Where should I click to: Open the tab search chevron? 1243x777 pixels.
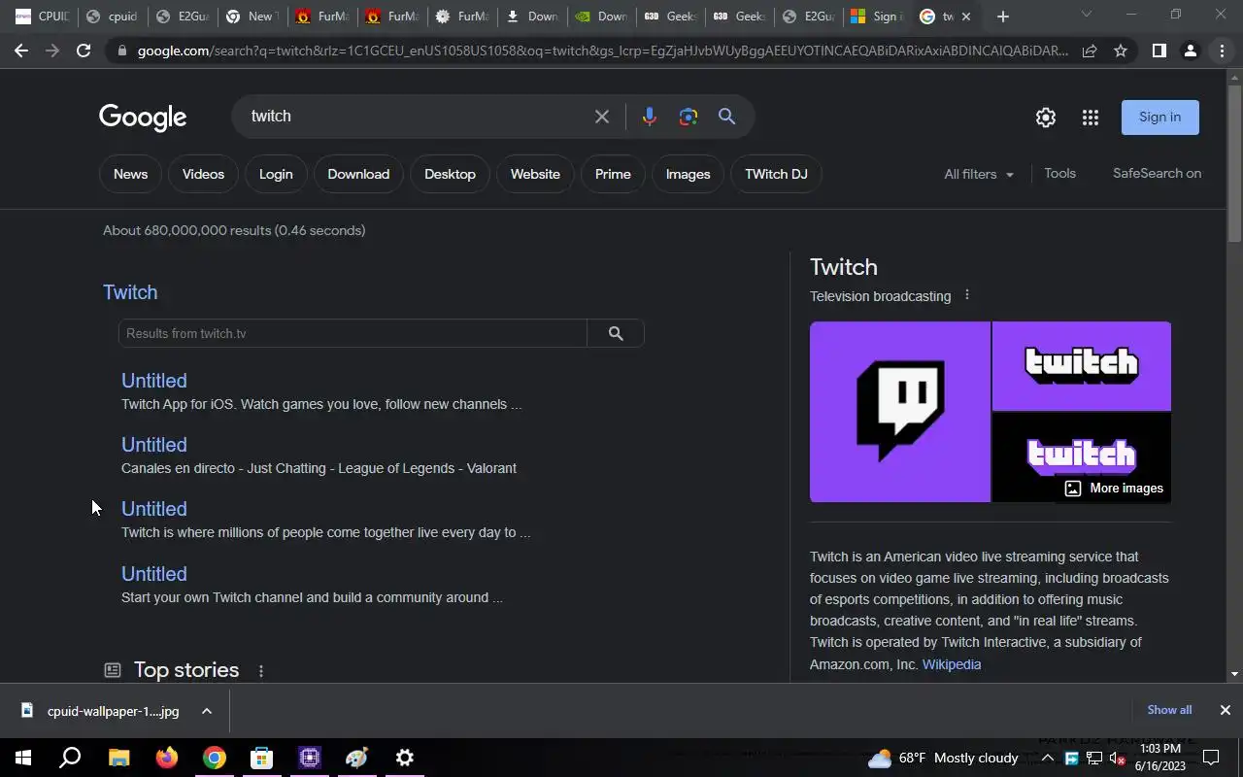(1087, 15)
